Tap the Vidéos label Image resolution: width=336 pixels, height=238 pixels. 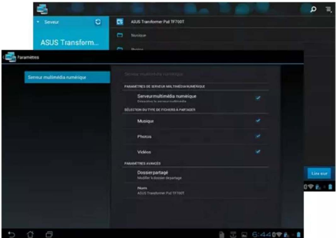click(144, 152)
